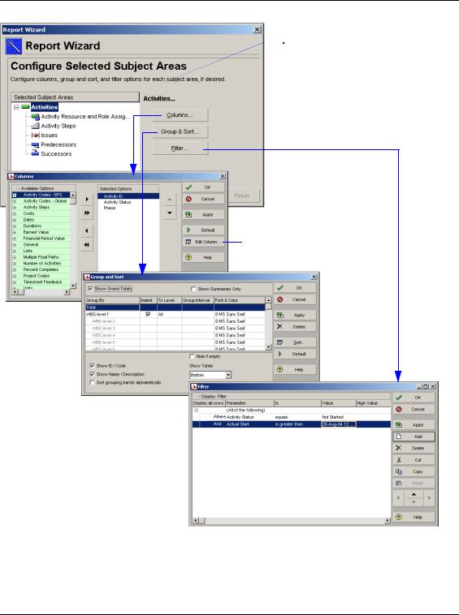Toggle Indent checkbox for WBS level 1
The height and width of the screenshot is (615, 459).
[x=148, y=314]
